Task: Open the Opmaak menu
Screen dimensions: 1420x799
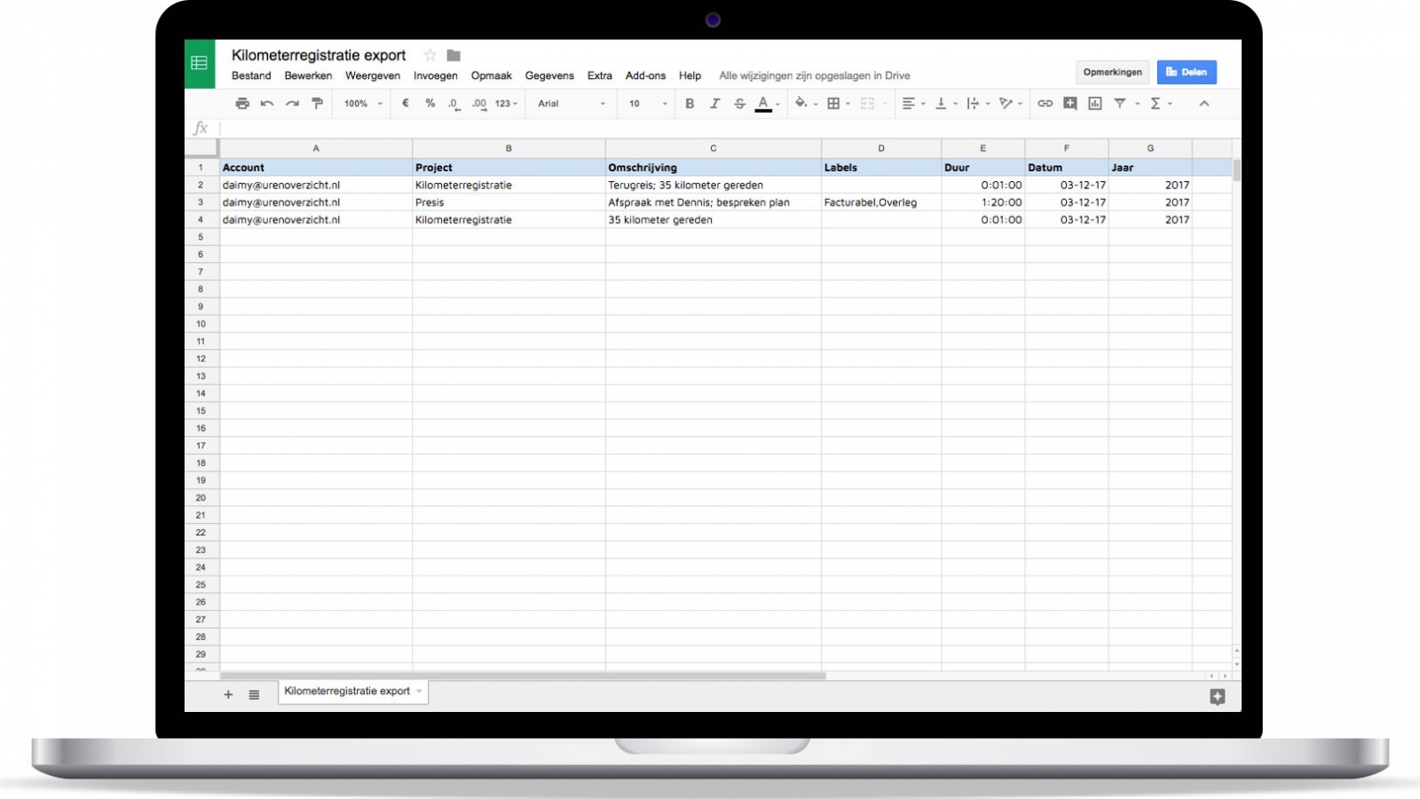Action: pos(492,75)
